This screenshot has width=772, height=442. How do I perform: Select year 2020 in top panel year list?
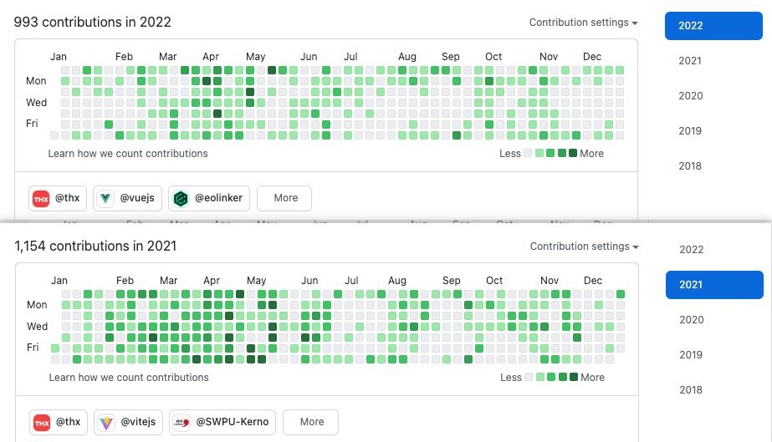(x=690, y=96)
